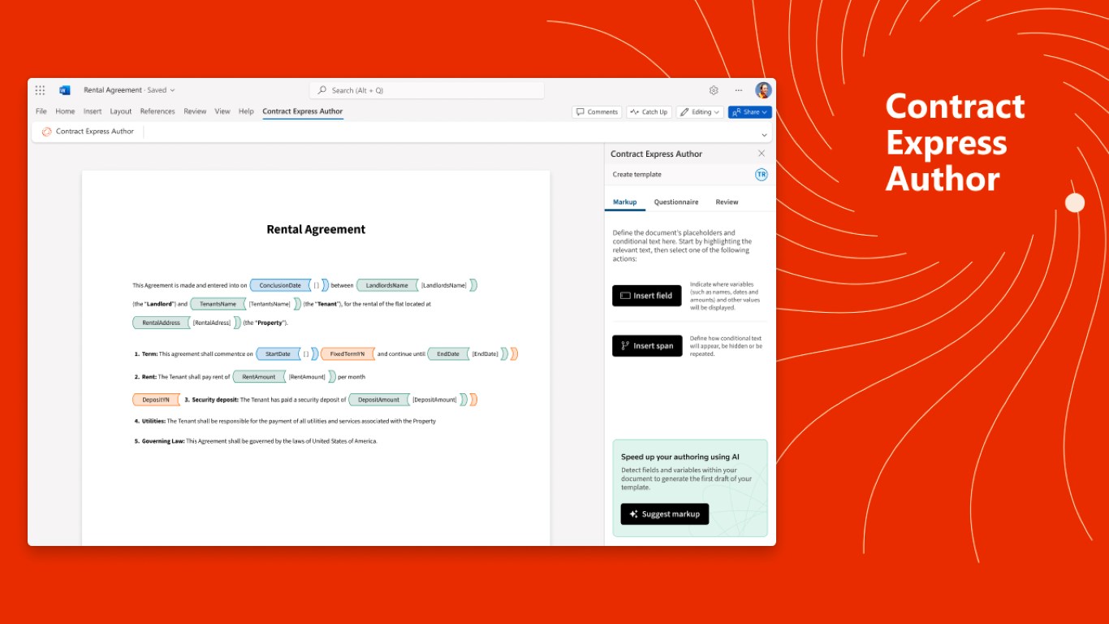Open the settings gear icon
The height and width of the screenshot is (624, 1109).
click(x=714, y=90)
